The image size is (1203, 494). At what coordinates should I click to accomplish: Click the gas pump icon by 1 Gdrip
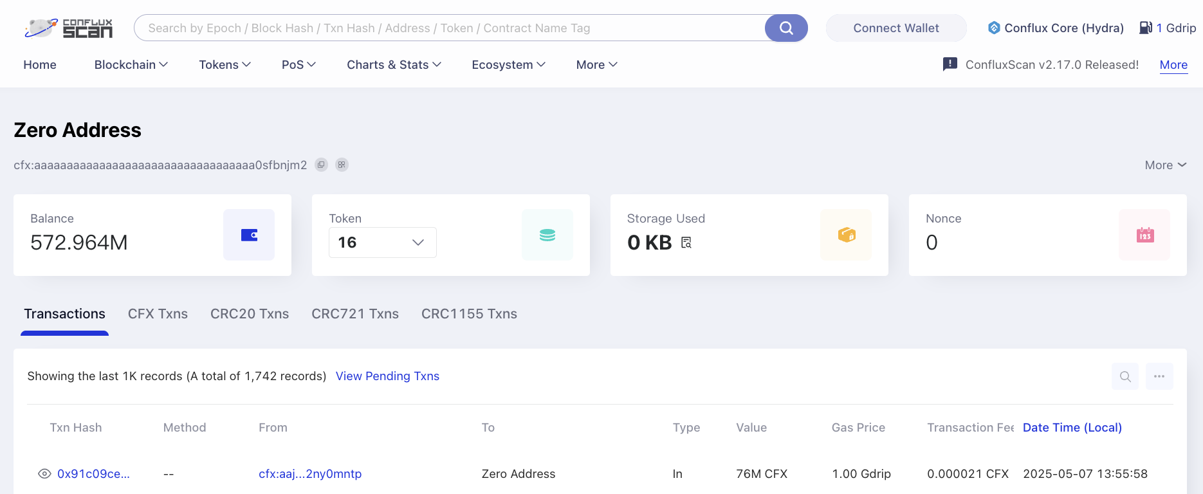(x=1146, y=28)
